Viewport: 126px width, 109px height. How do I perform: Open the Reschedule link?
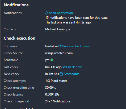click(72, 74)
